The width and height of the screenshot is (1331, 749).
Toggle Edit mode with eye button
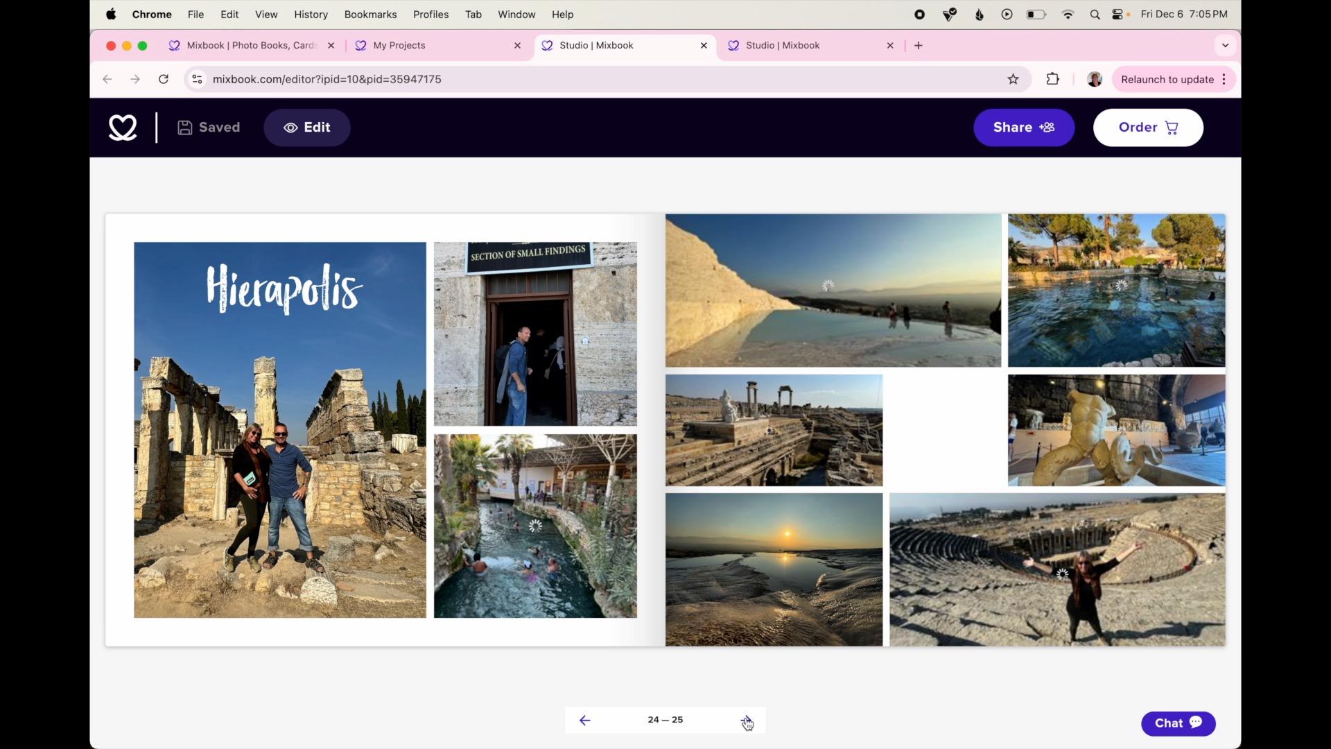pyautogui.click(x=306, y=128)
